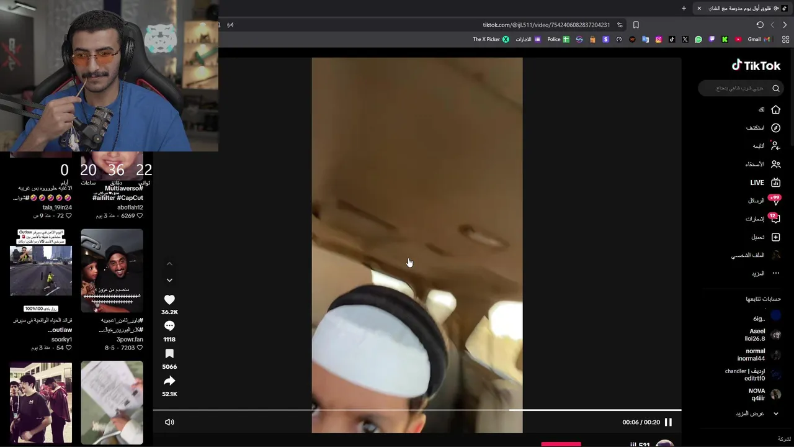The image size is (794, 447).
Task: Share the video showing 52.1K
Action: [x=169, y=381]
